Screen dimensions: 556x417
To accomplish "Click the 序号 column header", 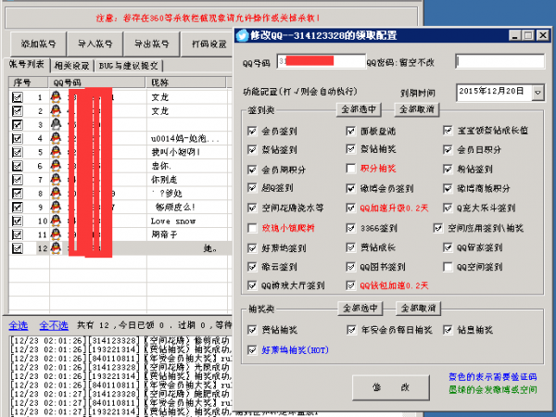I will click(x=28, y=82).
